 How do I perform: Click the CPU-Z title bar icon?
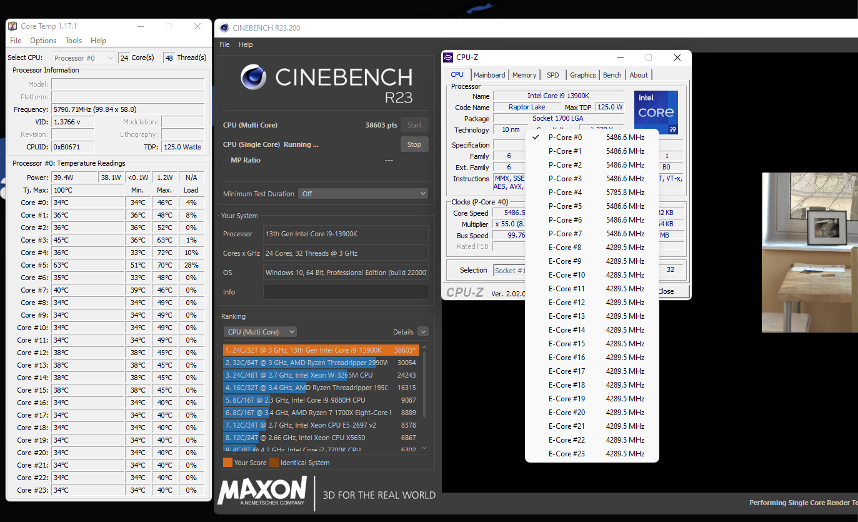[448, 58]
